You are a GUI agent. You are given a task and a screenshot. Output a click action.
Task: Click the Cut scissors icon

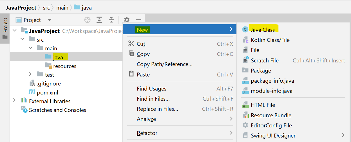click(x=131, y=44)
